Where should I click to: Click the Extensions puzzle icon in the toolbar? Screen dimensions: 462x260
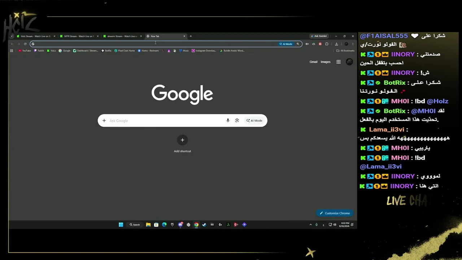tap(327, 44)
